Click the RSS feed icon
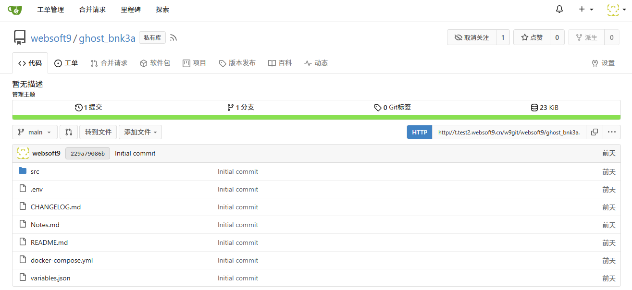Image resolution: width=632 pixels, height=290 pixels. (173, 38)
